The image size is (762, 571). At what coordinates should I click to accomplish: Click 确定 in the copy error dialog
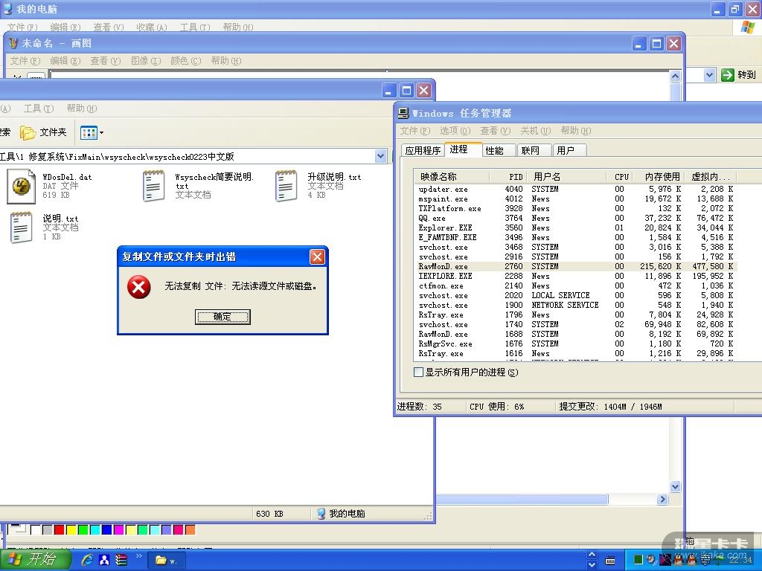point(222,317)
